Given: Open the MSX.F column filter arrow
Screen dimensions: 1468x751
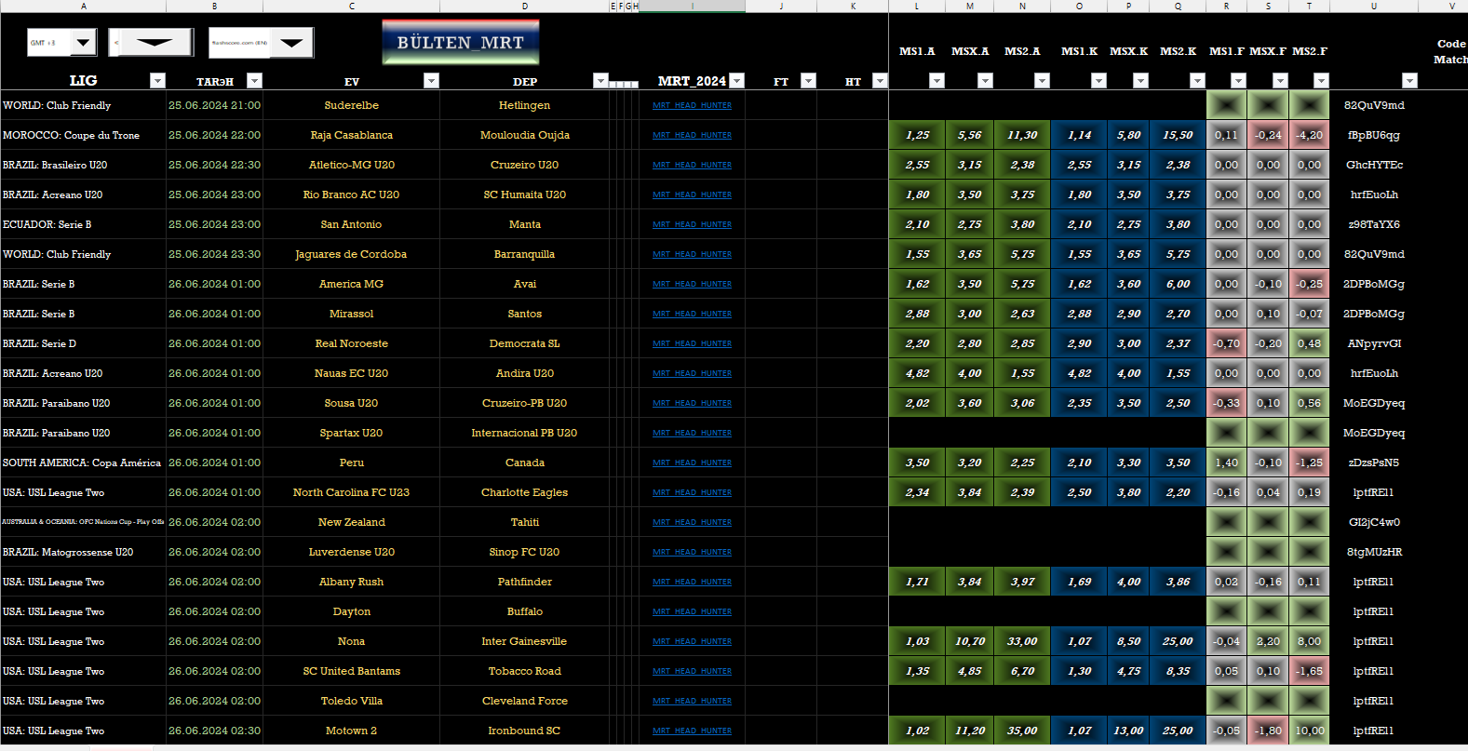Looking at the screenshot, I should coord(1280,81).
